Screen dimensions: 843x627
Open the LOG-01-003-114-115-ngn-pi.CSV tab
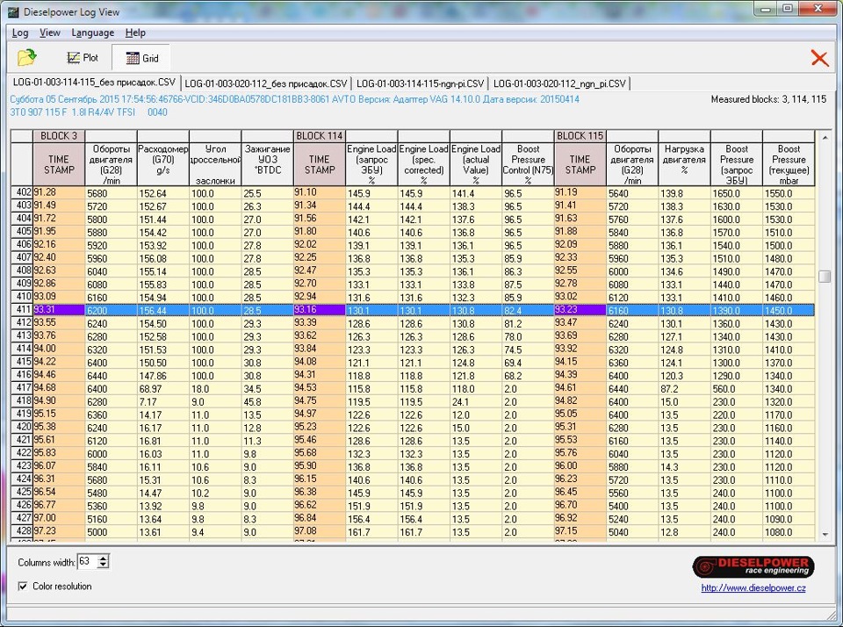tap(420, 83)
